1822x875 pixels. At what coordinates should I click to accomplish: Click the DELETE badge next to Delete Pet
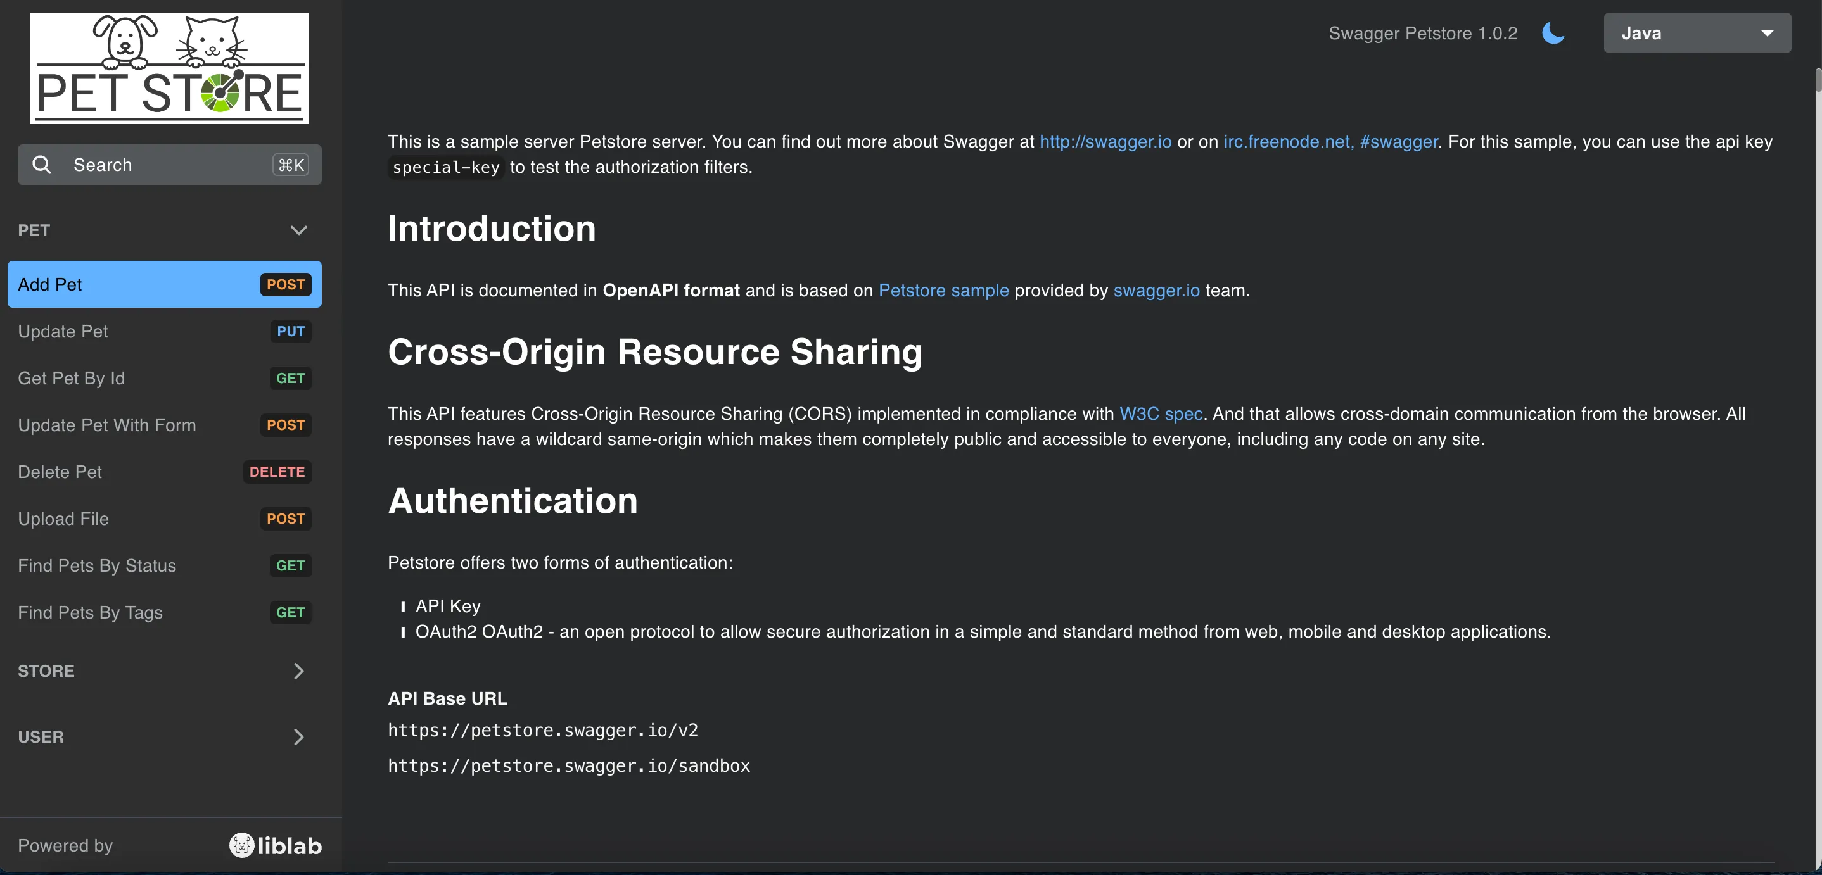[x=277, y=472]
